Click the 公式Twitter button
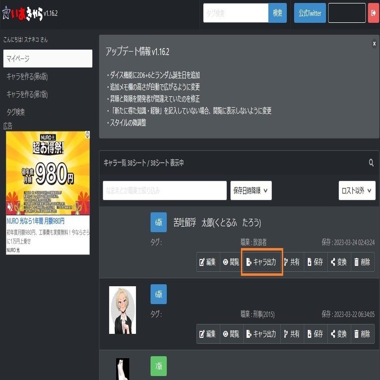Image resolution: width=380 pixels, height=380 pixels. pos(310,13)
